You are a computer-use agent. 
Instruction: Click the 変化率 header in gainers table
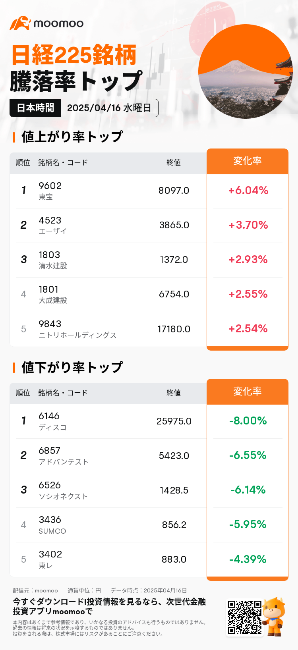point(247,161)
